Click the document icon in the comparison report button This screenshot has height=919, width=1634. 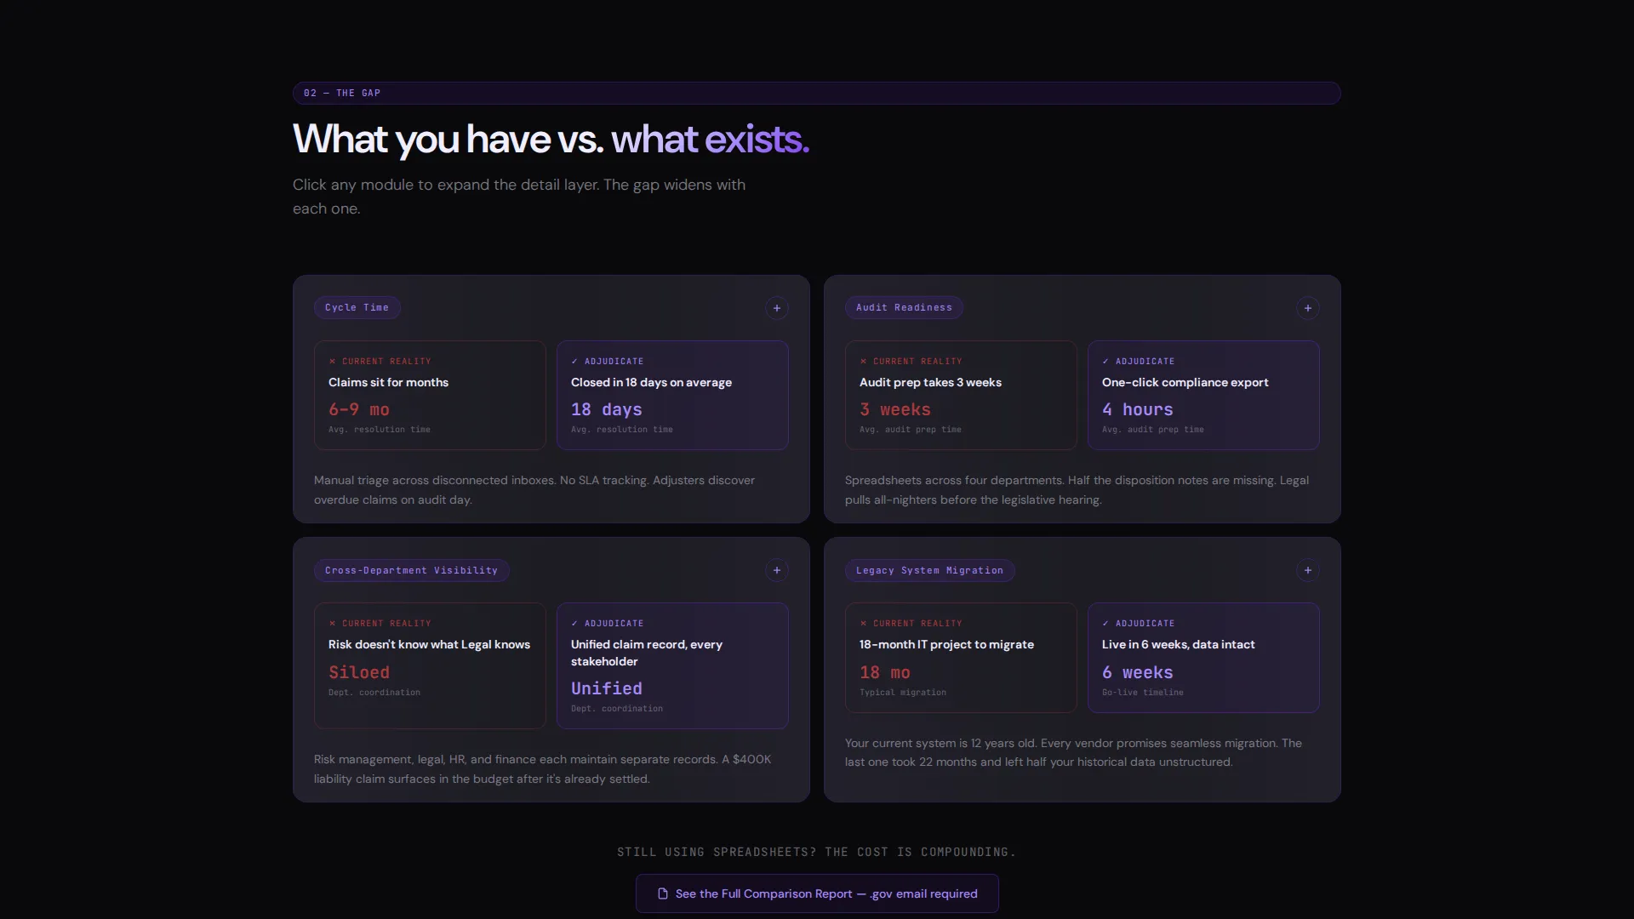663,893
